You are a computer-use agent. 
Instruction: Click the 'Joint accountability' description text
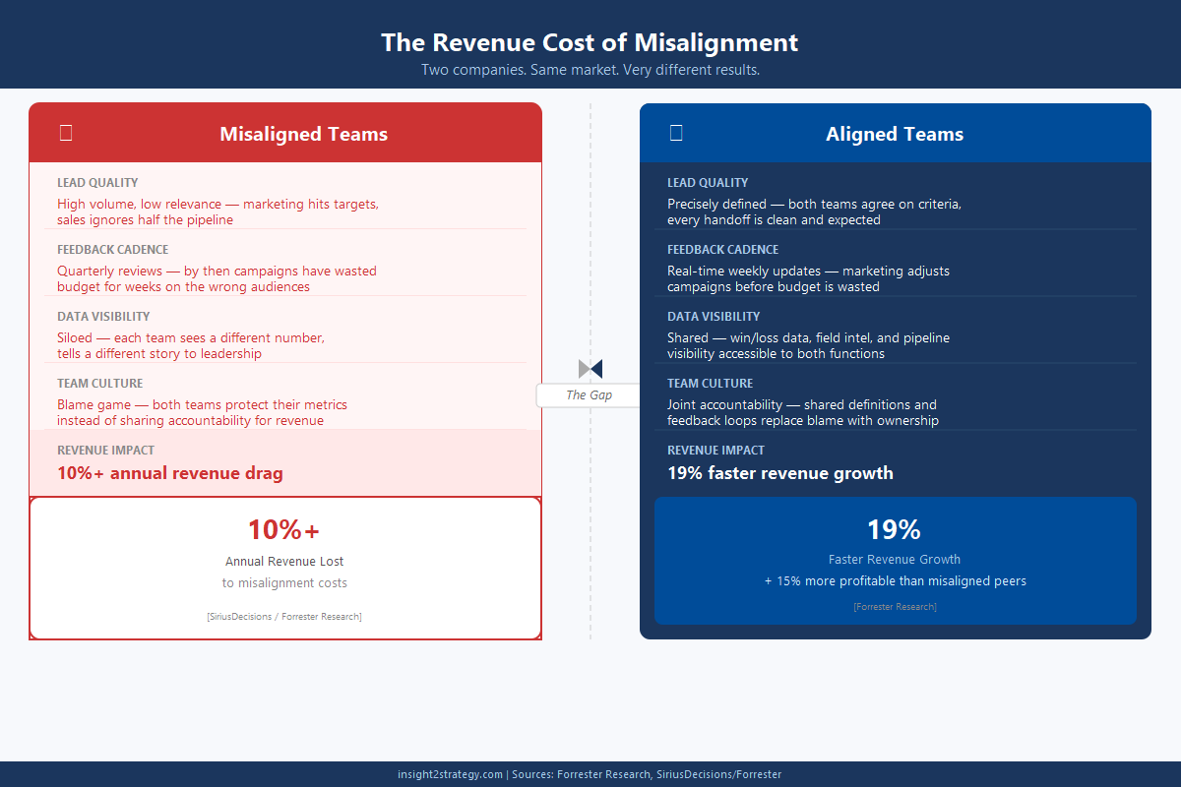coord(803,413)
